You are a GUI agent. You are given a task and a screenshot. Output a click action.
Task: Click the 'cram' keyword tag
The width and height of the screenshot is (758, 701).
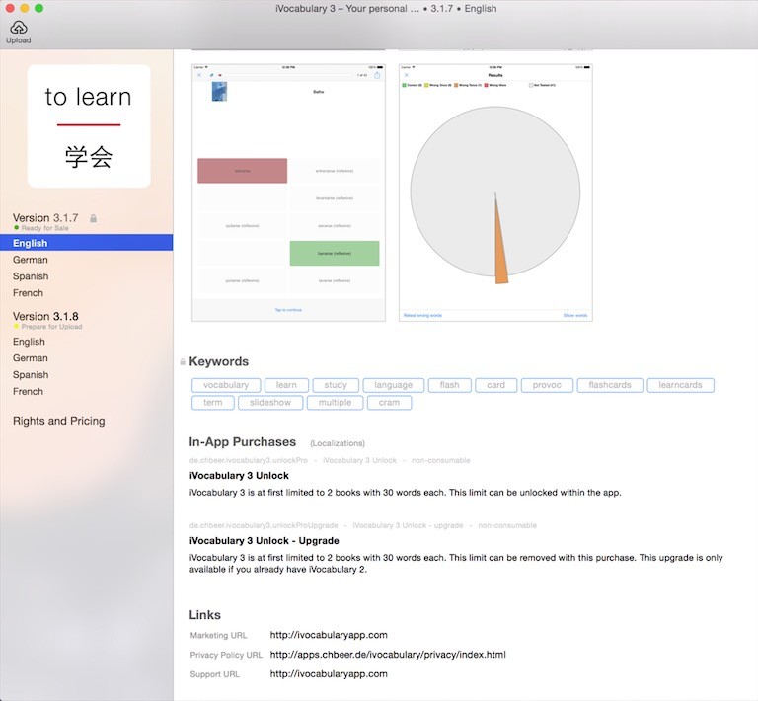[389, 403]
